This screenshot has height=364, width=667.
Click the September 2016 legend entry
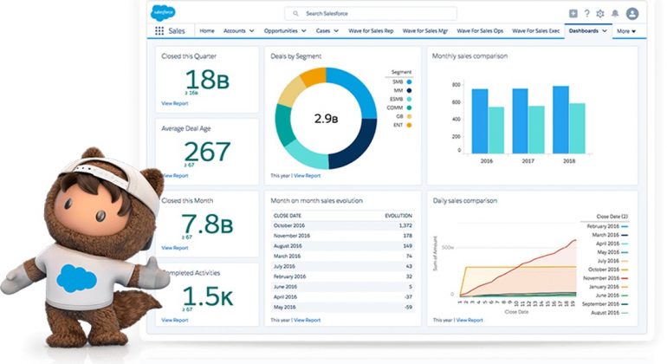[x=605, y=304]
